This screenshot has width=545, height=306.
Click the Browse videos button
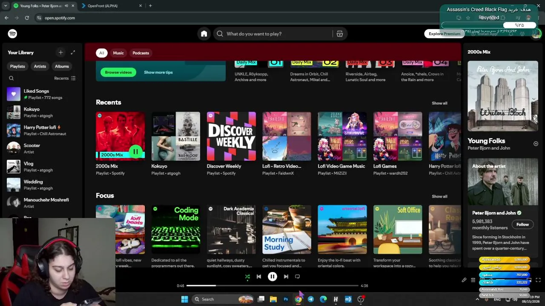pos(118,72)
